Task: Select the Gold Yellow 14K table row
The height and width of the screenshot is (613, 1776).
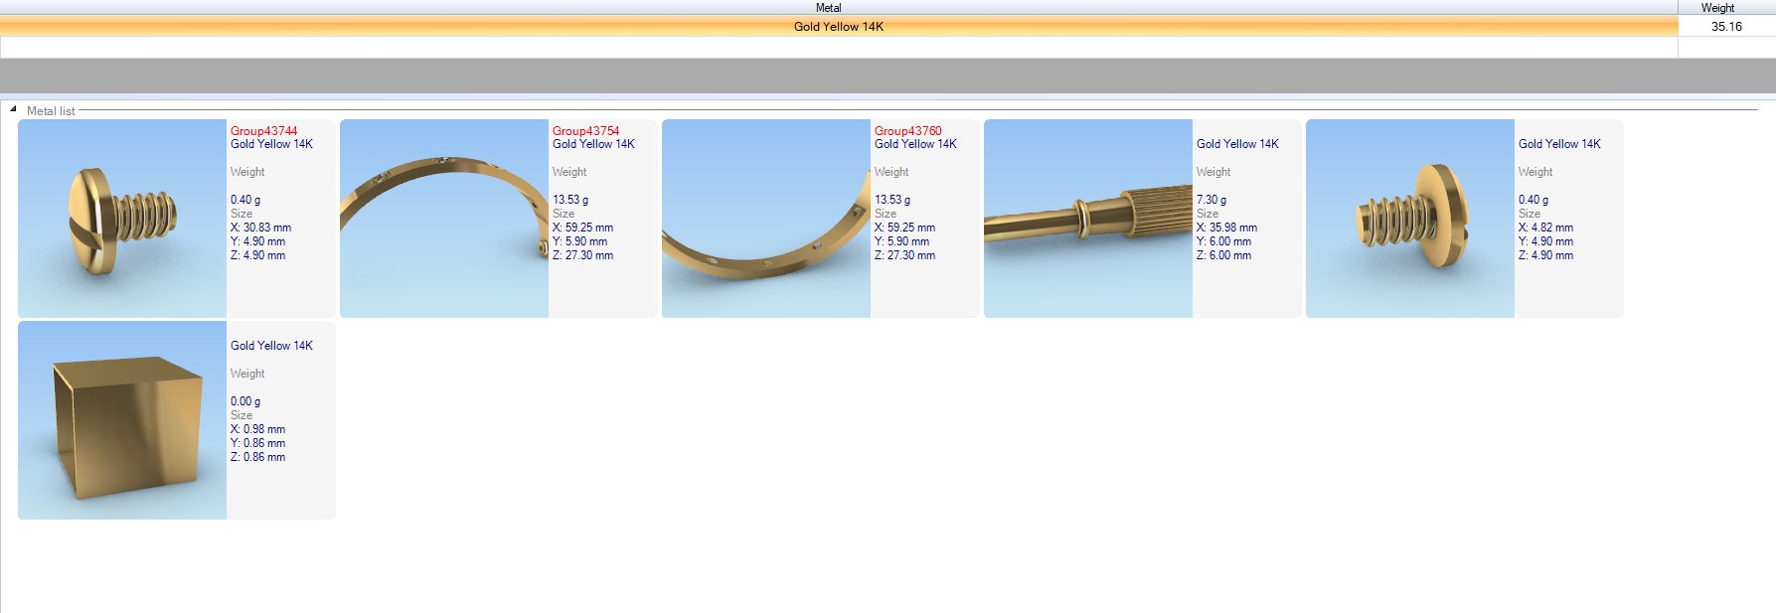Action: click(x=838, y=27)
